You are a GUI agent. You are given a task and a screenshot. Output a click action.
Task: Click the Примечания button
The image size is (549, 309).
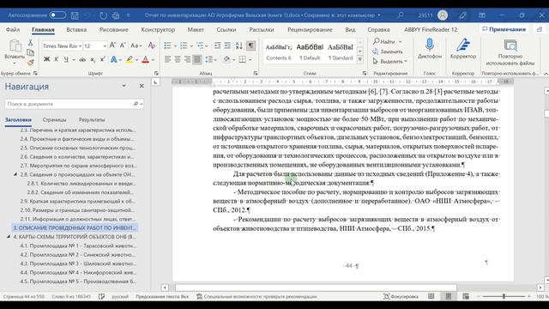coord(504,29)
